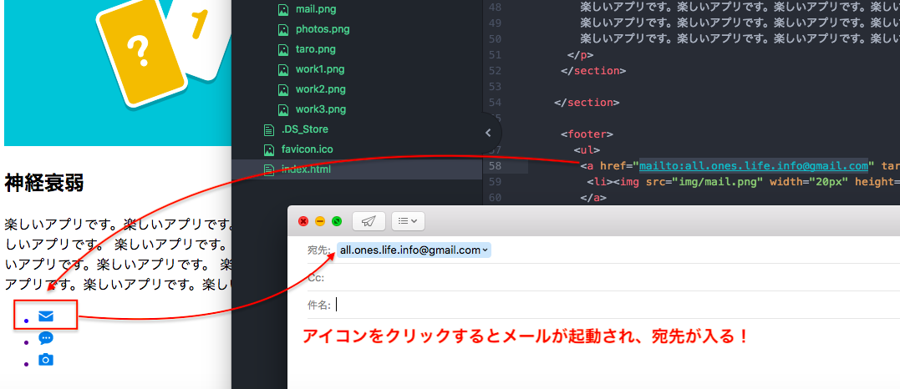Click the blue chat bubble icon

point(46,338)
